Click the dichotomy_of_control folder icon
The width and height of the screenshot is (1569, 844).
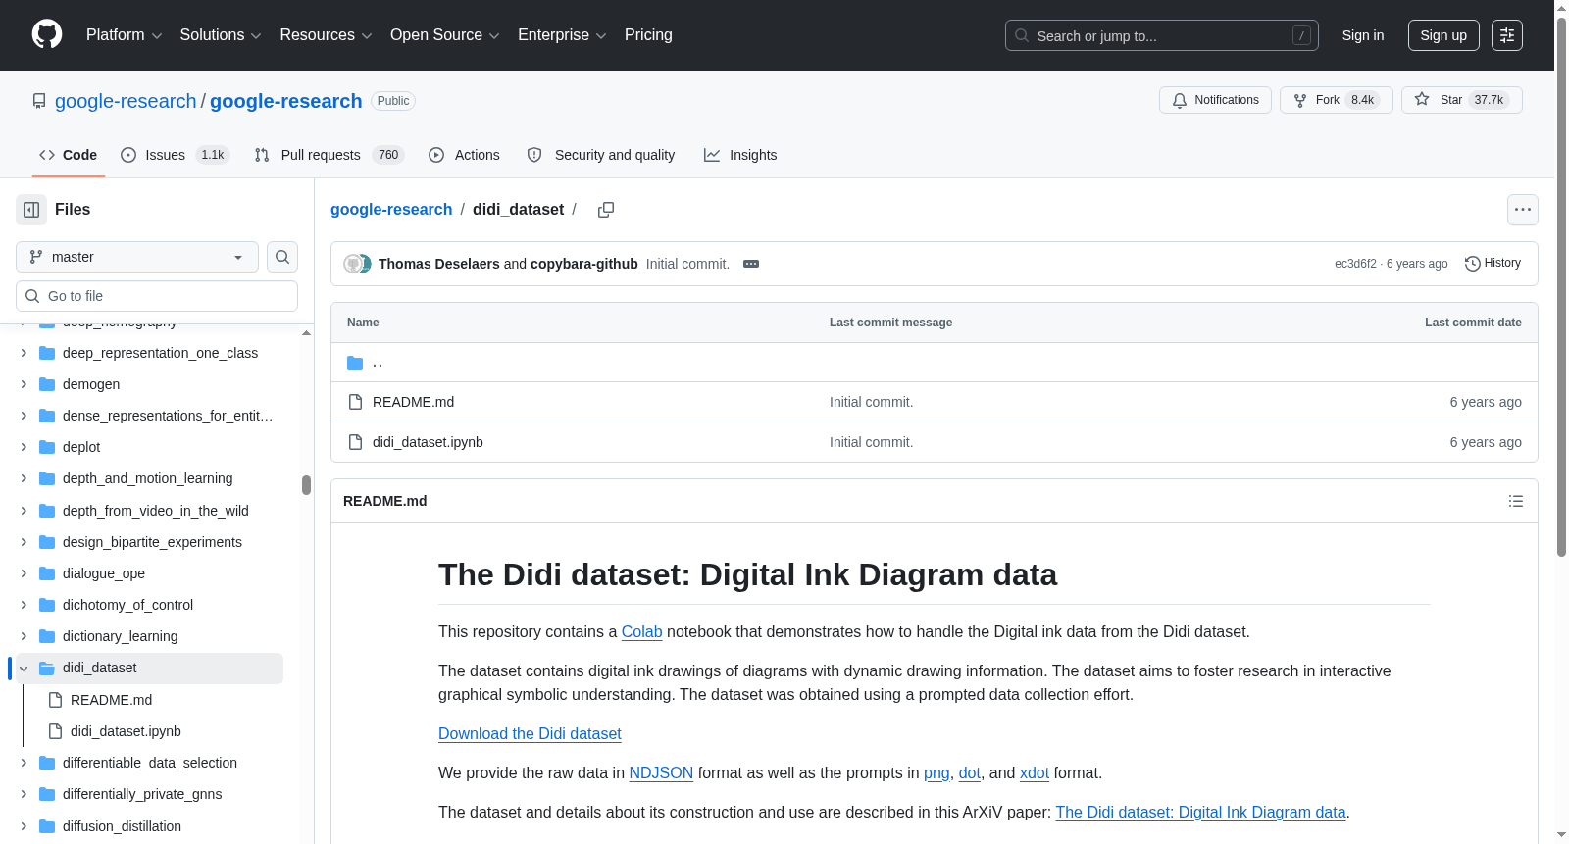47,605
